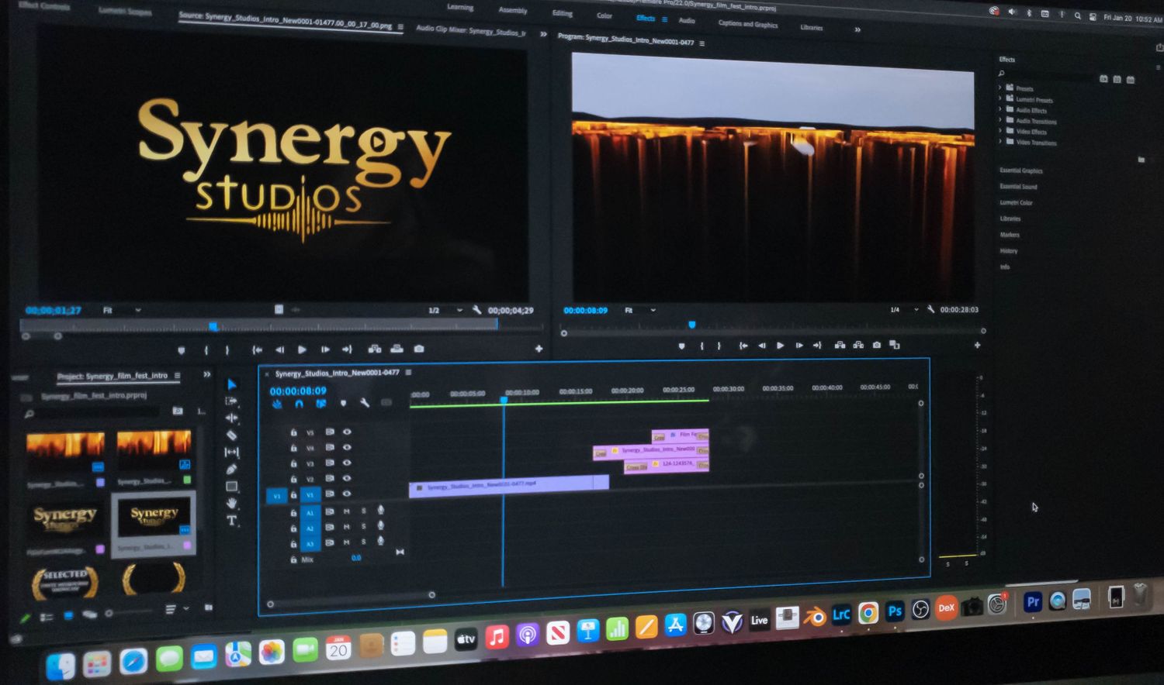Viewport: 1164px width, 685px height.
Task: Open Photoshop from the Dock
Action: tap(895, 611)
